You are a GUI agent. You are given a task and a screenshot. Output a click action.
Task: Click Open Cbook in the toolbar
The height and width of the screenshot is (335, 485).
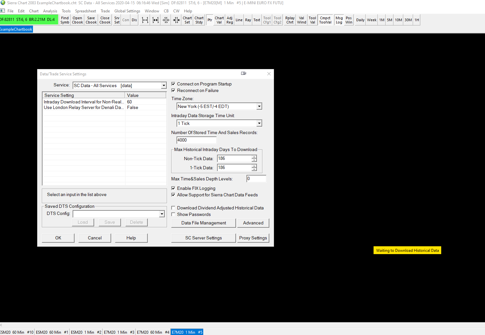(x=77, y=20)
